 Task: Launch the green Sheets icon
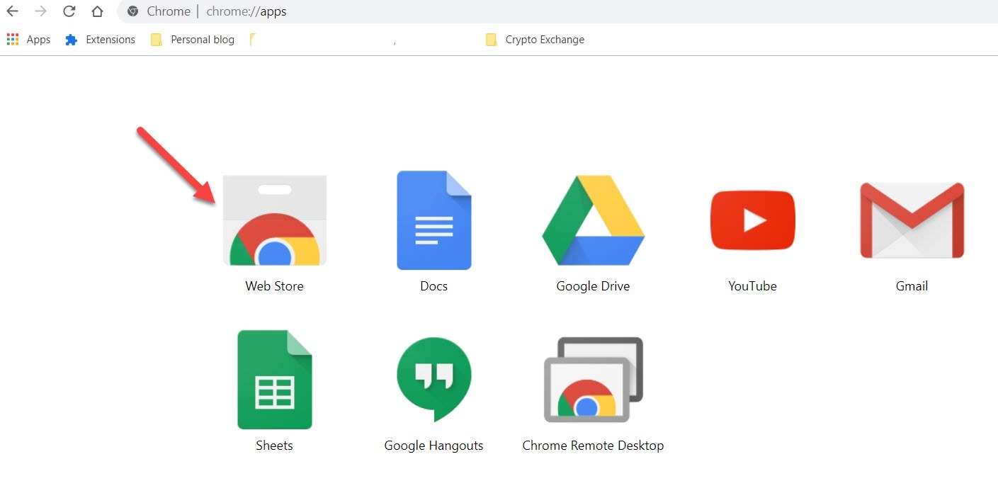[274, 380]
